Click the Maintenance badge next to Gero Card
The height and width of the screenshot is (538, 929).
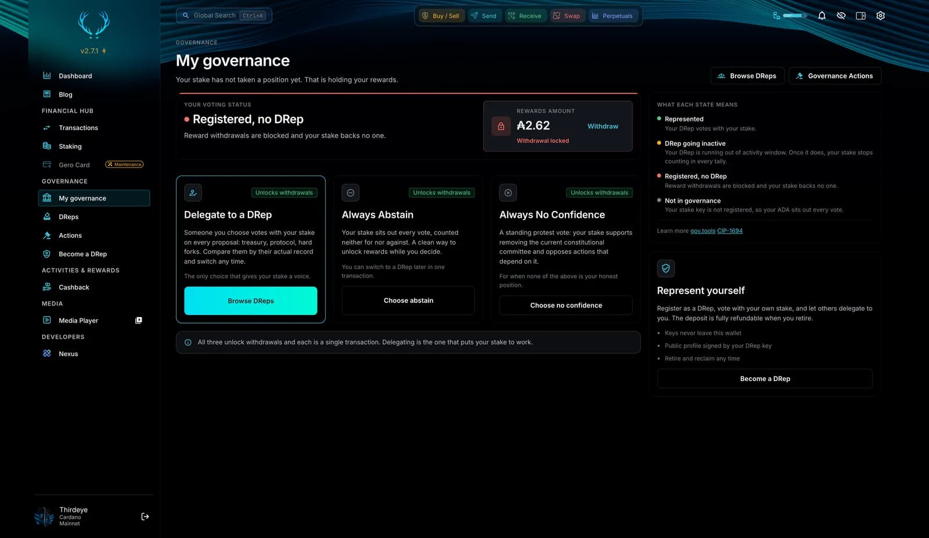click(124, 164)
